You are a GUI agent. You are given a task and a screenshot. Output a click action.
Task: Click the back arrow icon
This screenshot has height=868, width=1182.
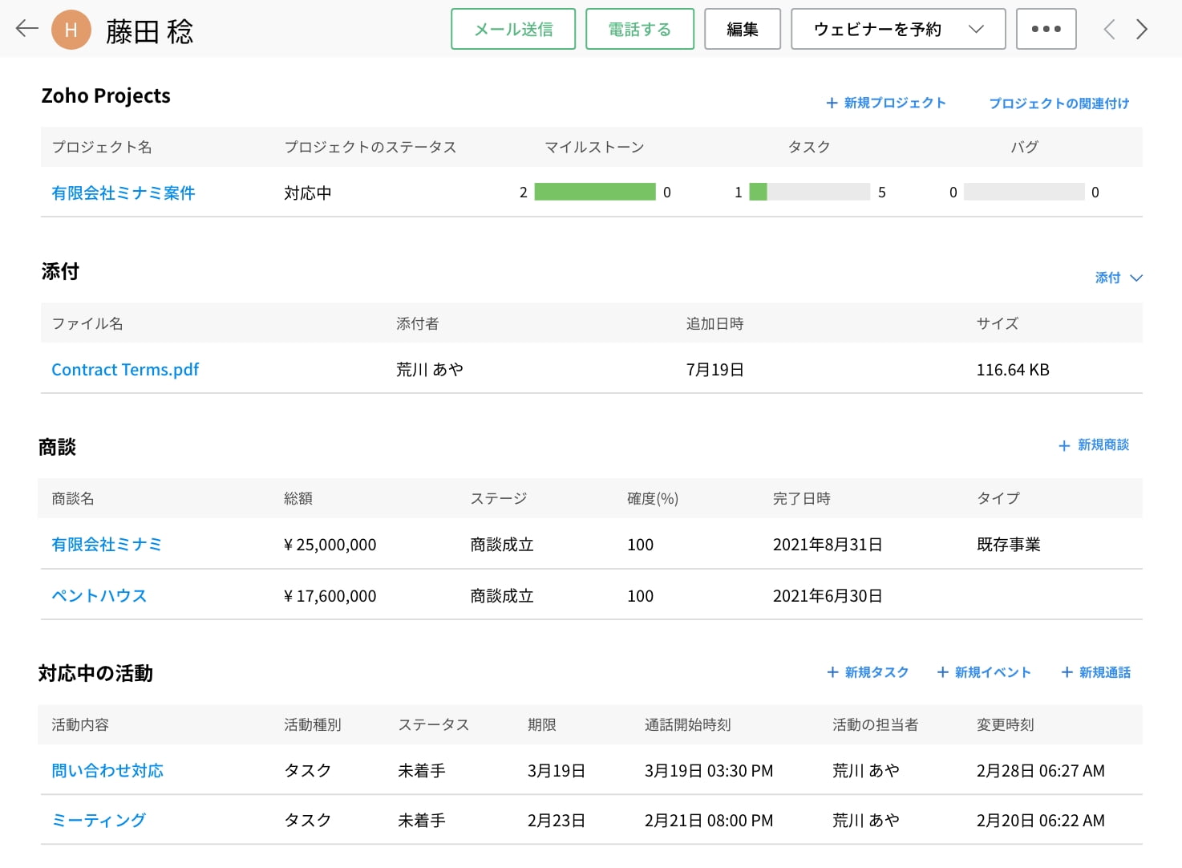[26, 29]
